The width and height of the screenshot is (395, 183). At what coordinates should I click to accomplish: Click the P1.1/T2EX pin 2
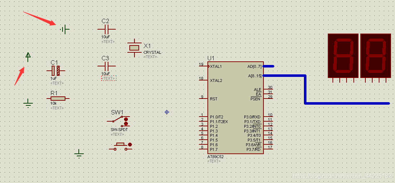[203, 121]
